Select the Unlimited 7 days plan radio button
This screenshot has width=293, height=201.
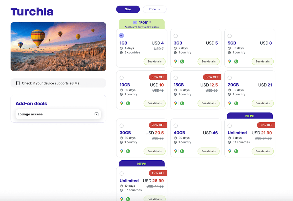229,125
